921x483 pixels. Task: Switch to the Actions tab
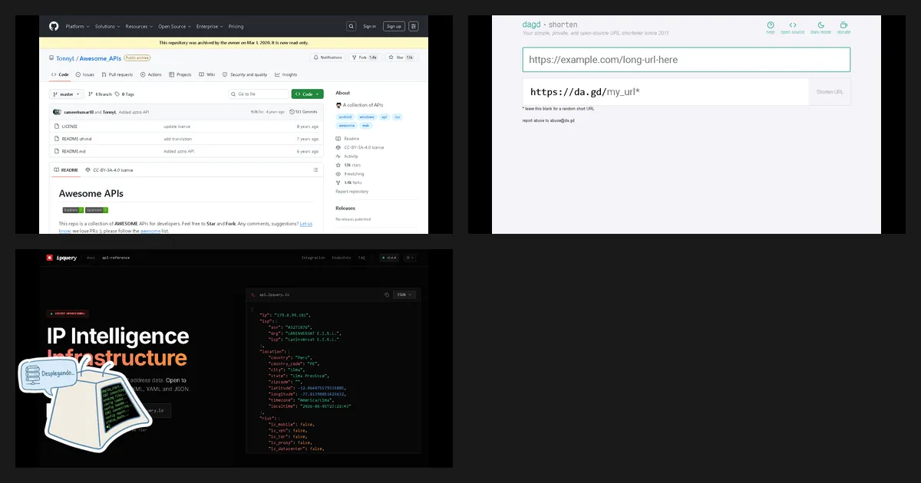coord(152,74)
